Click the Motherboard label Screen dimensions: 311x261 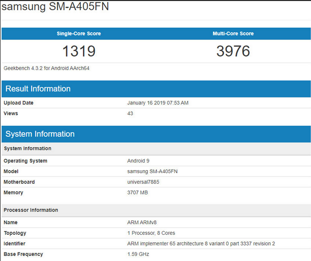19,182
